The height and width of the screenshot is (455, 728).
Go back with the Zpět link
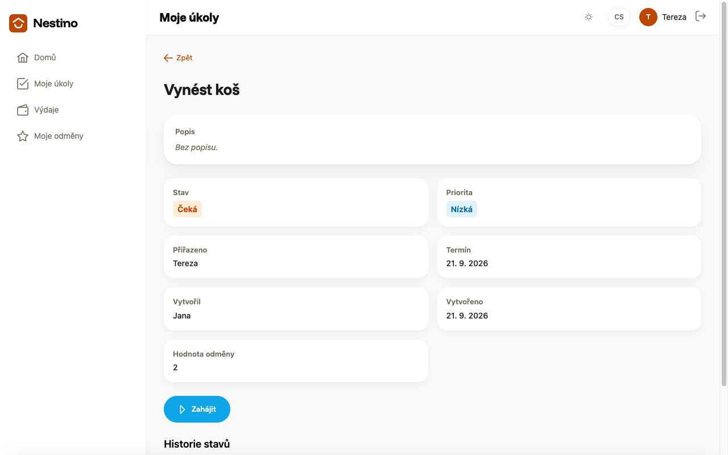coord(178,58)
